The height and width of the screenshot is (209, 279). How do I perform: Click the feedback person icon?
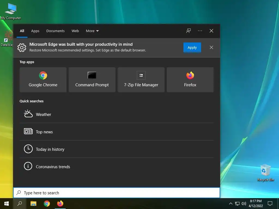tap(189, 31)
